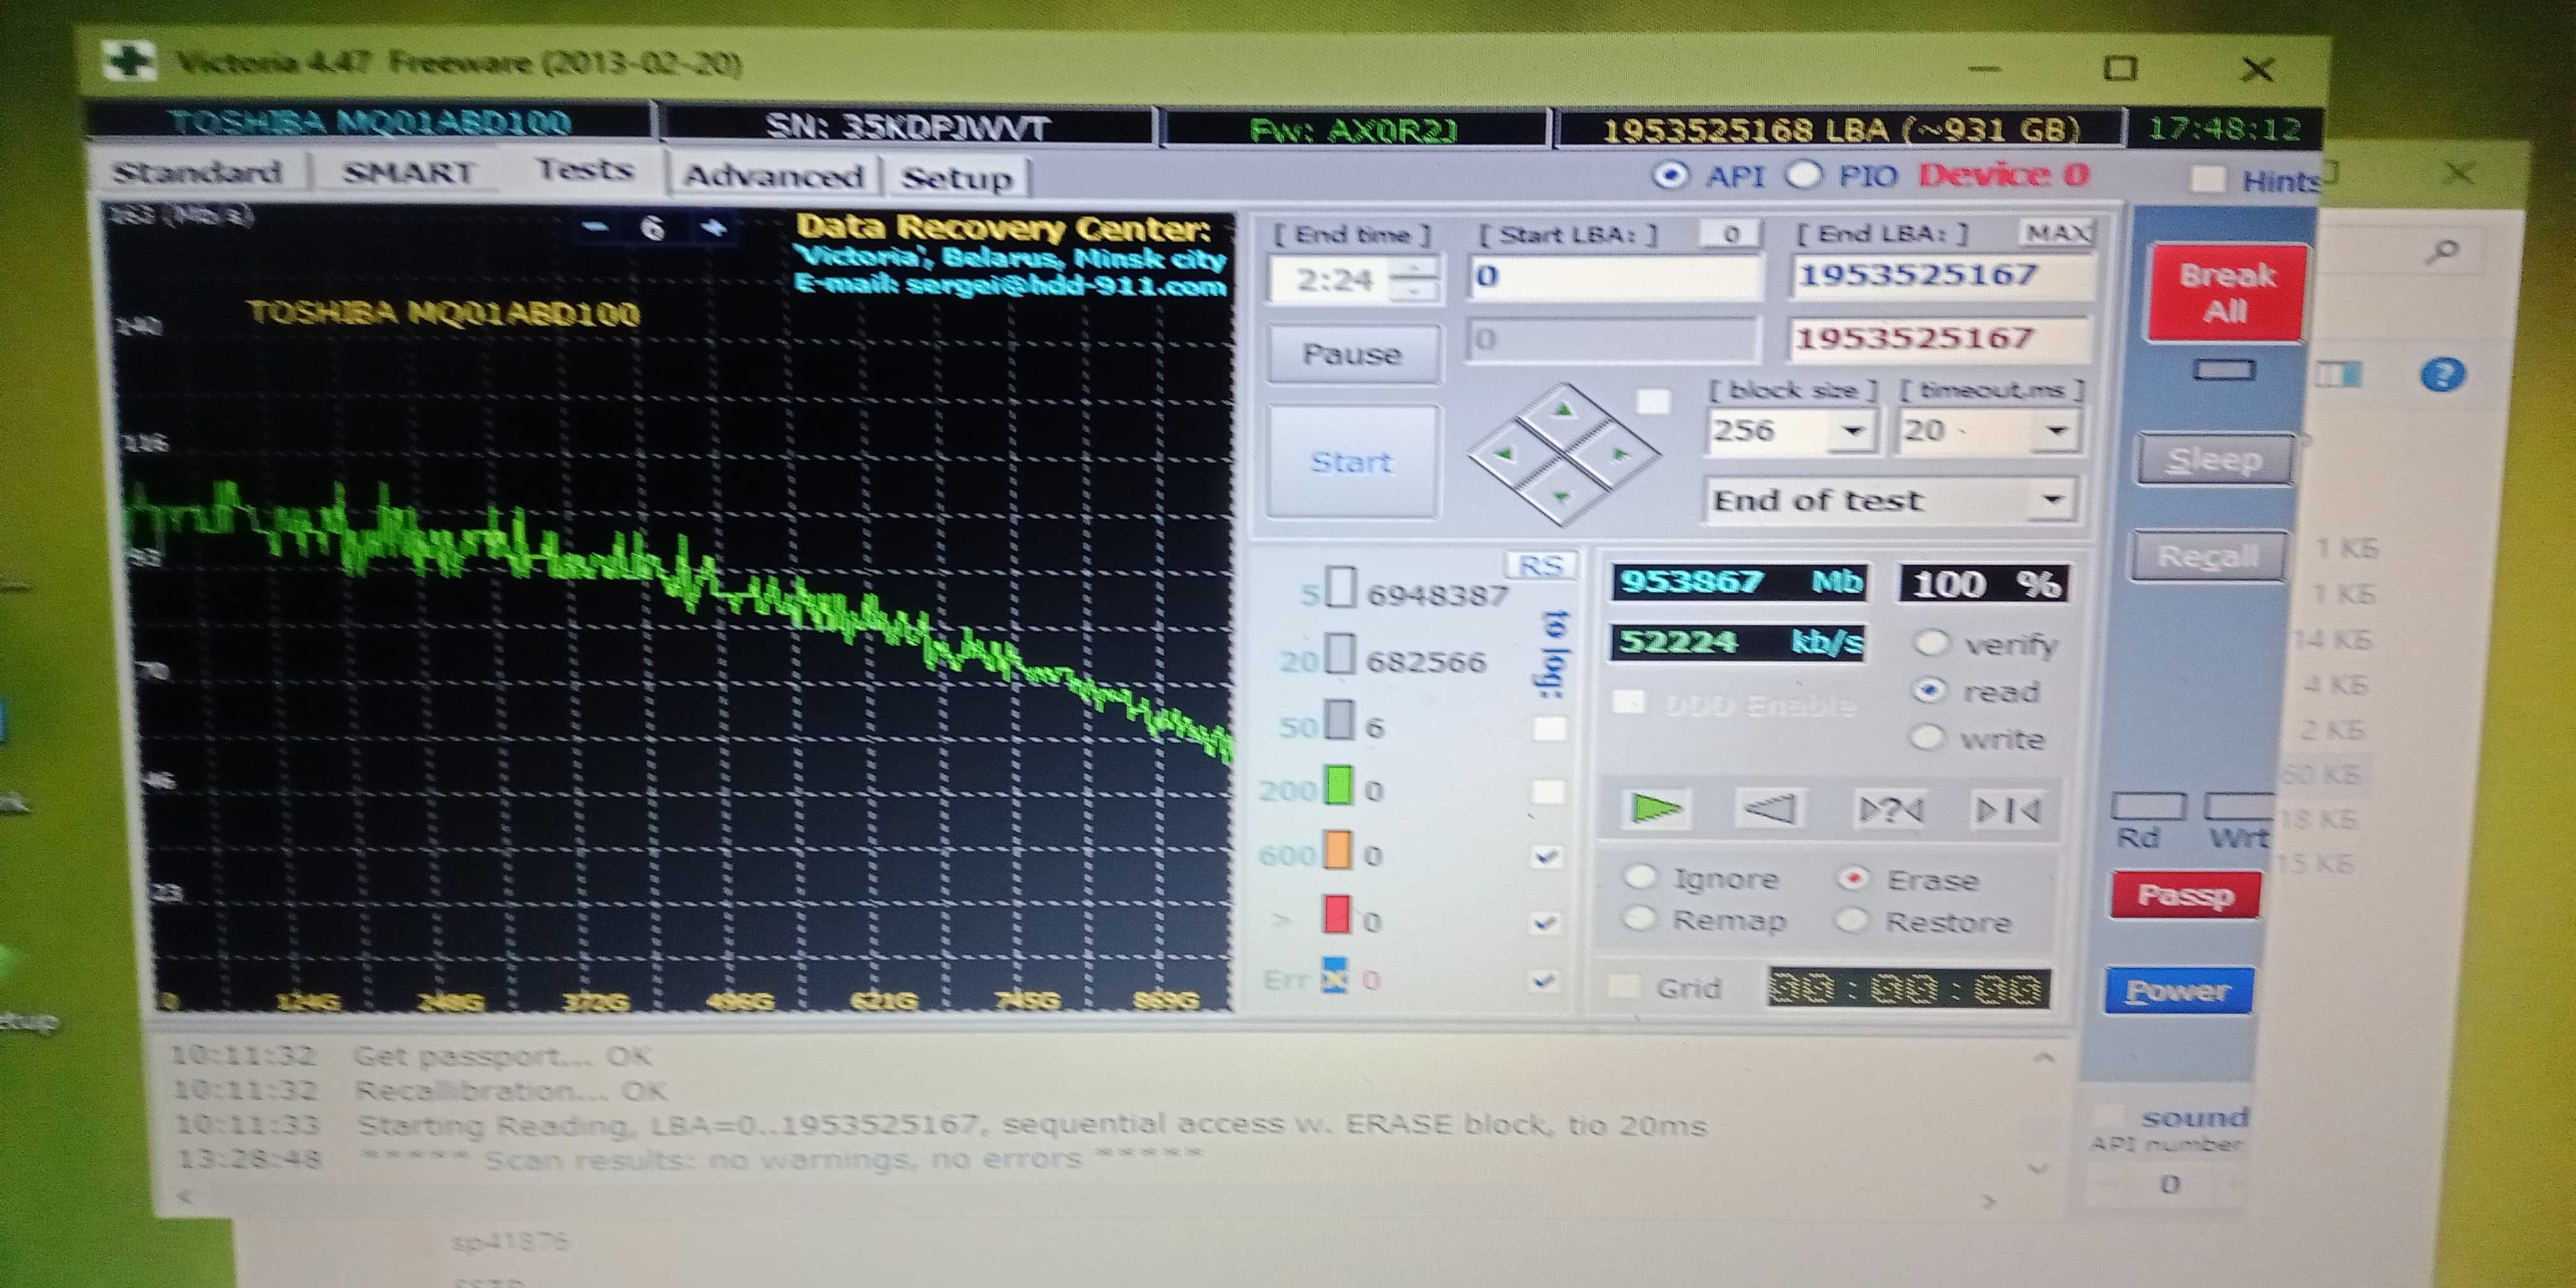Image resolution: width=2576 pixels, height=1288 pixels.
Task: Click the right arrow on the navigation diamond
Action: click(1621, 455)
